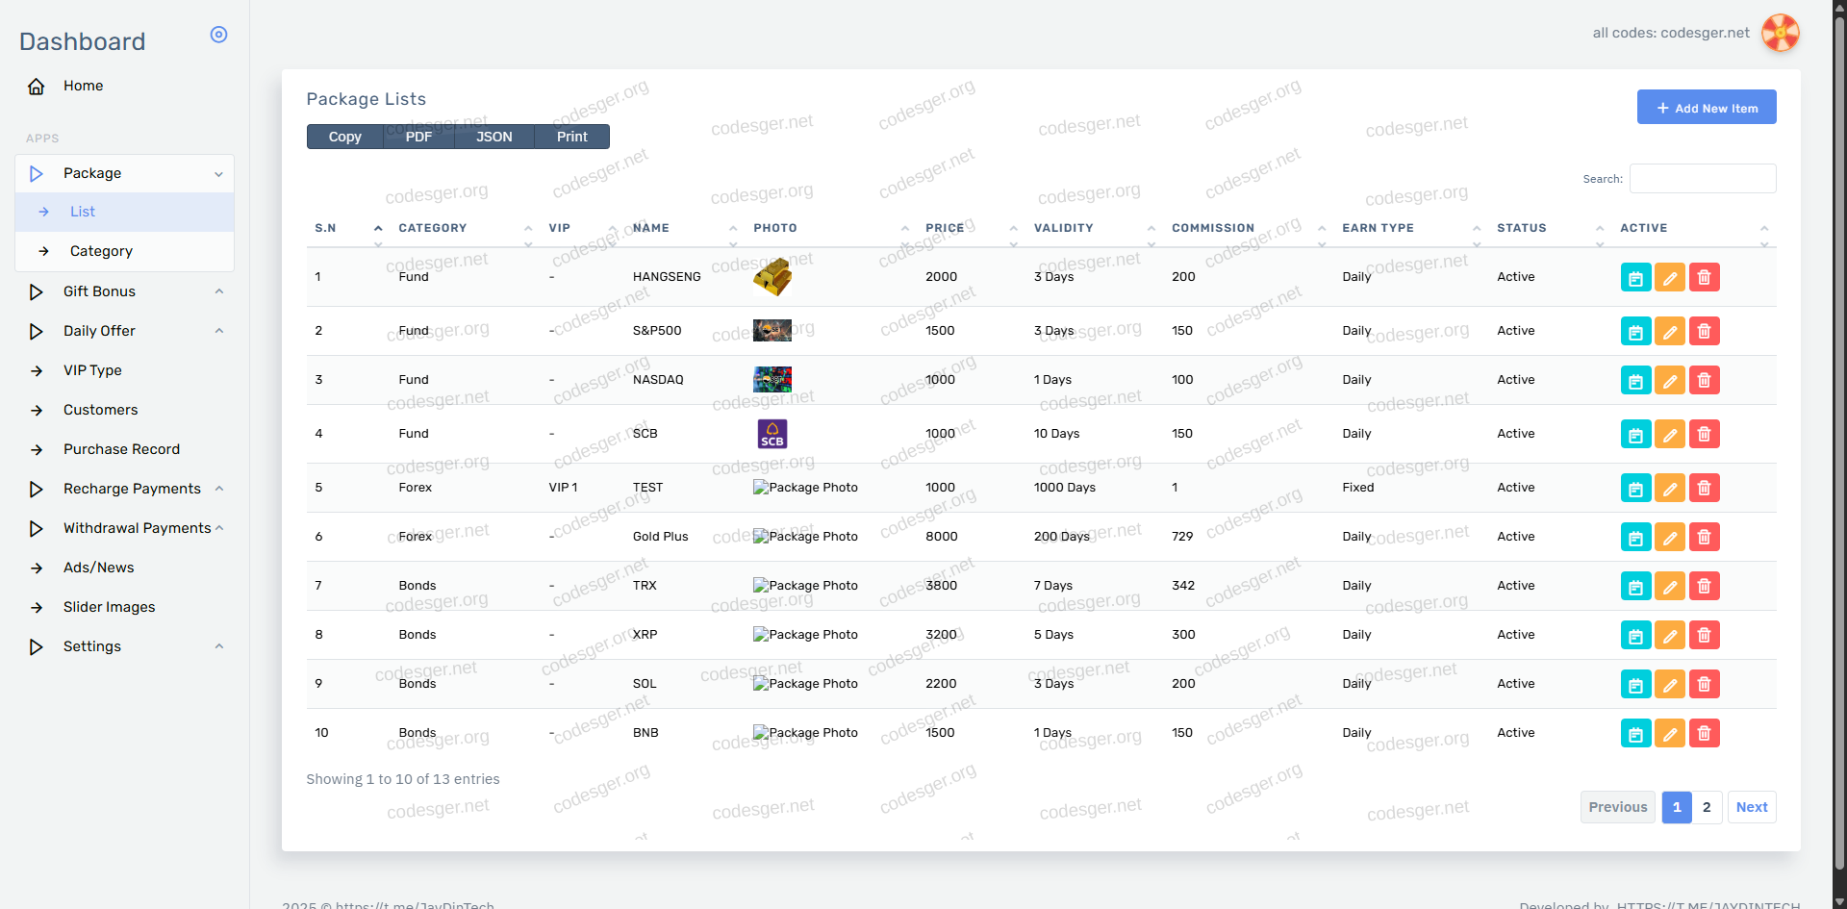Click the teal calendar icon for NASDAQ row
1847x909 pixels.
coord(1635,381)
